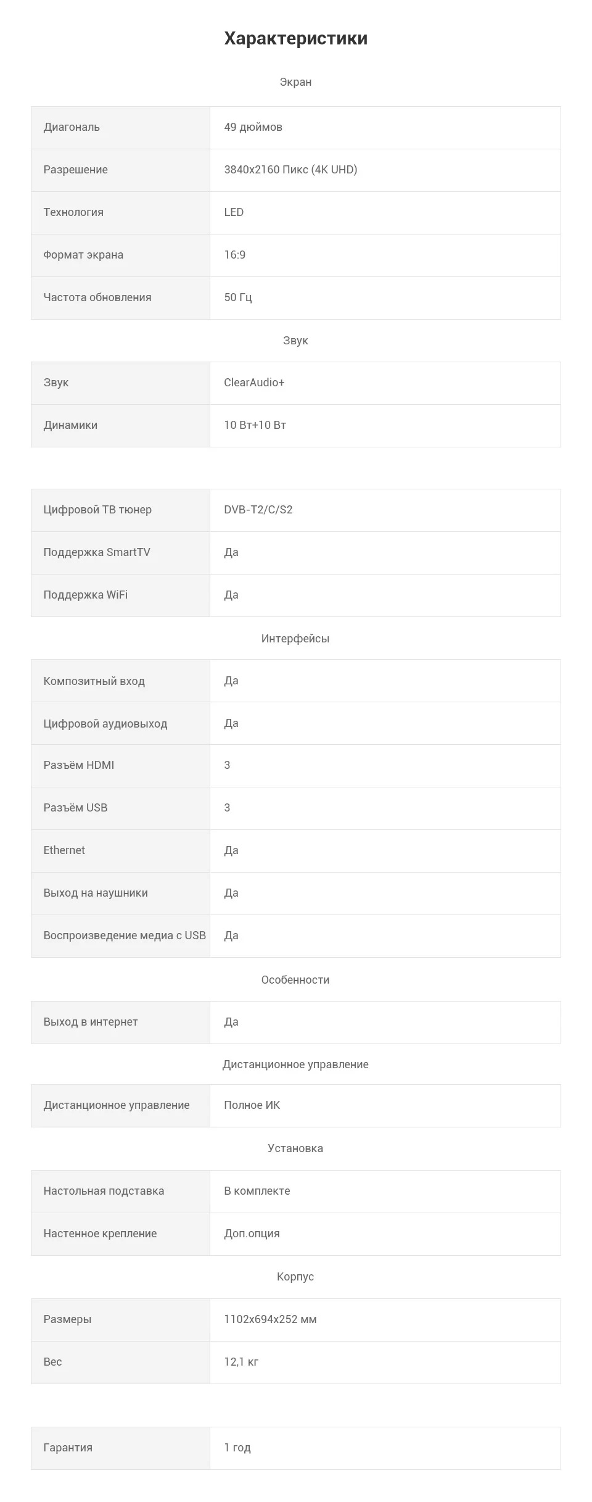Click the "DVB-T2/C/S2" tuner value
592x1502 pixels.
pos(258,510)
